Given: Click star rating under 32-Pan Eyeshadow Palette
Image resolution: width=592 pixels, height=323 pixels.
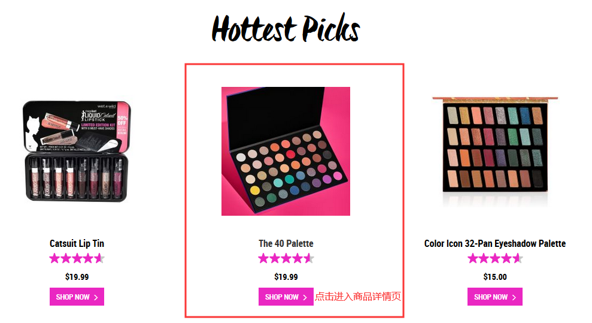Looking at the screenshot, I should coord(495,259).
